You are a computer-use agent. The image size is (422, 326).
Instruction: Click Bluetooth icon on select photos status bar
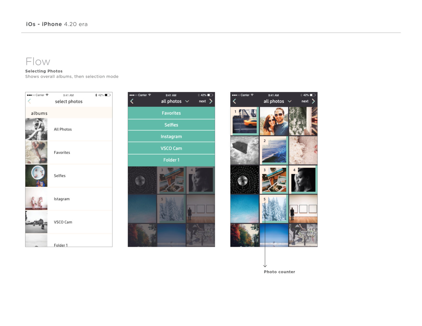pos(96,95)
